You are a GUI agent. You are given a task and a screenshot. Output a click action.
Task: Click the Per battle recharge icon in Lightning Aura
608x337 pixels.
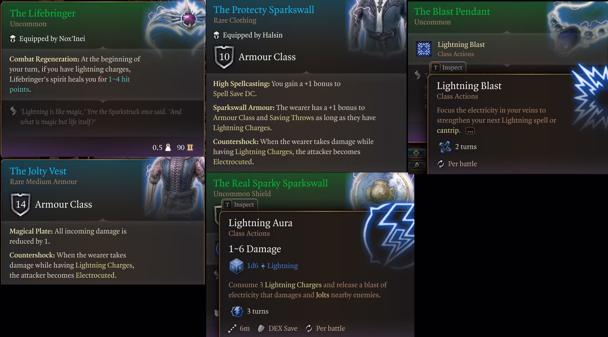[309, 328]
